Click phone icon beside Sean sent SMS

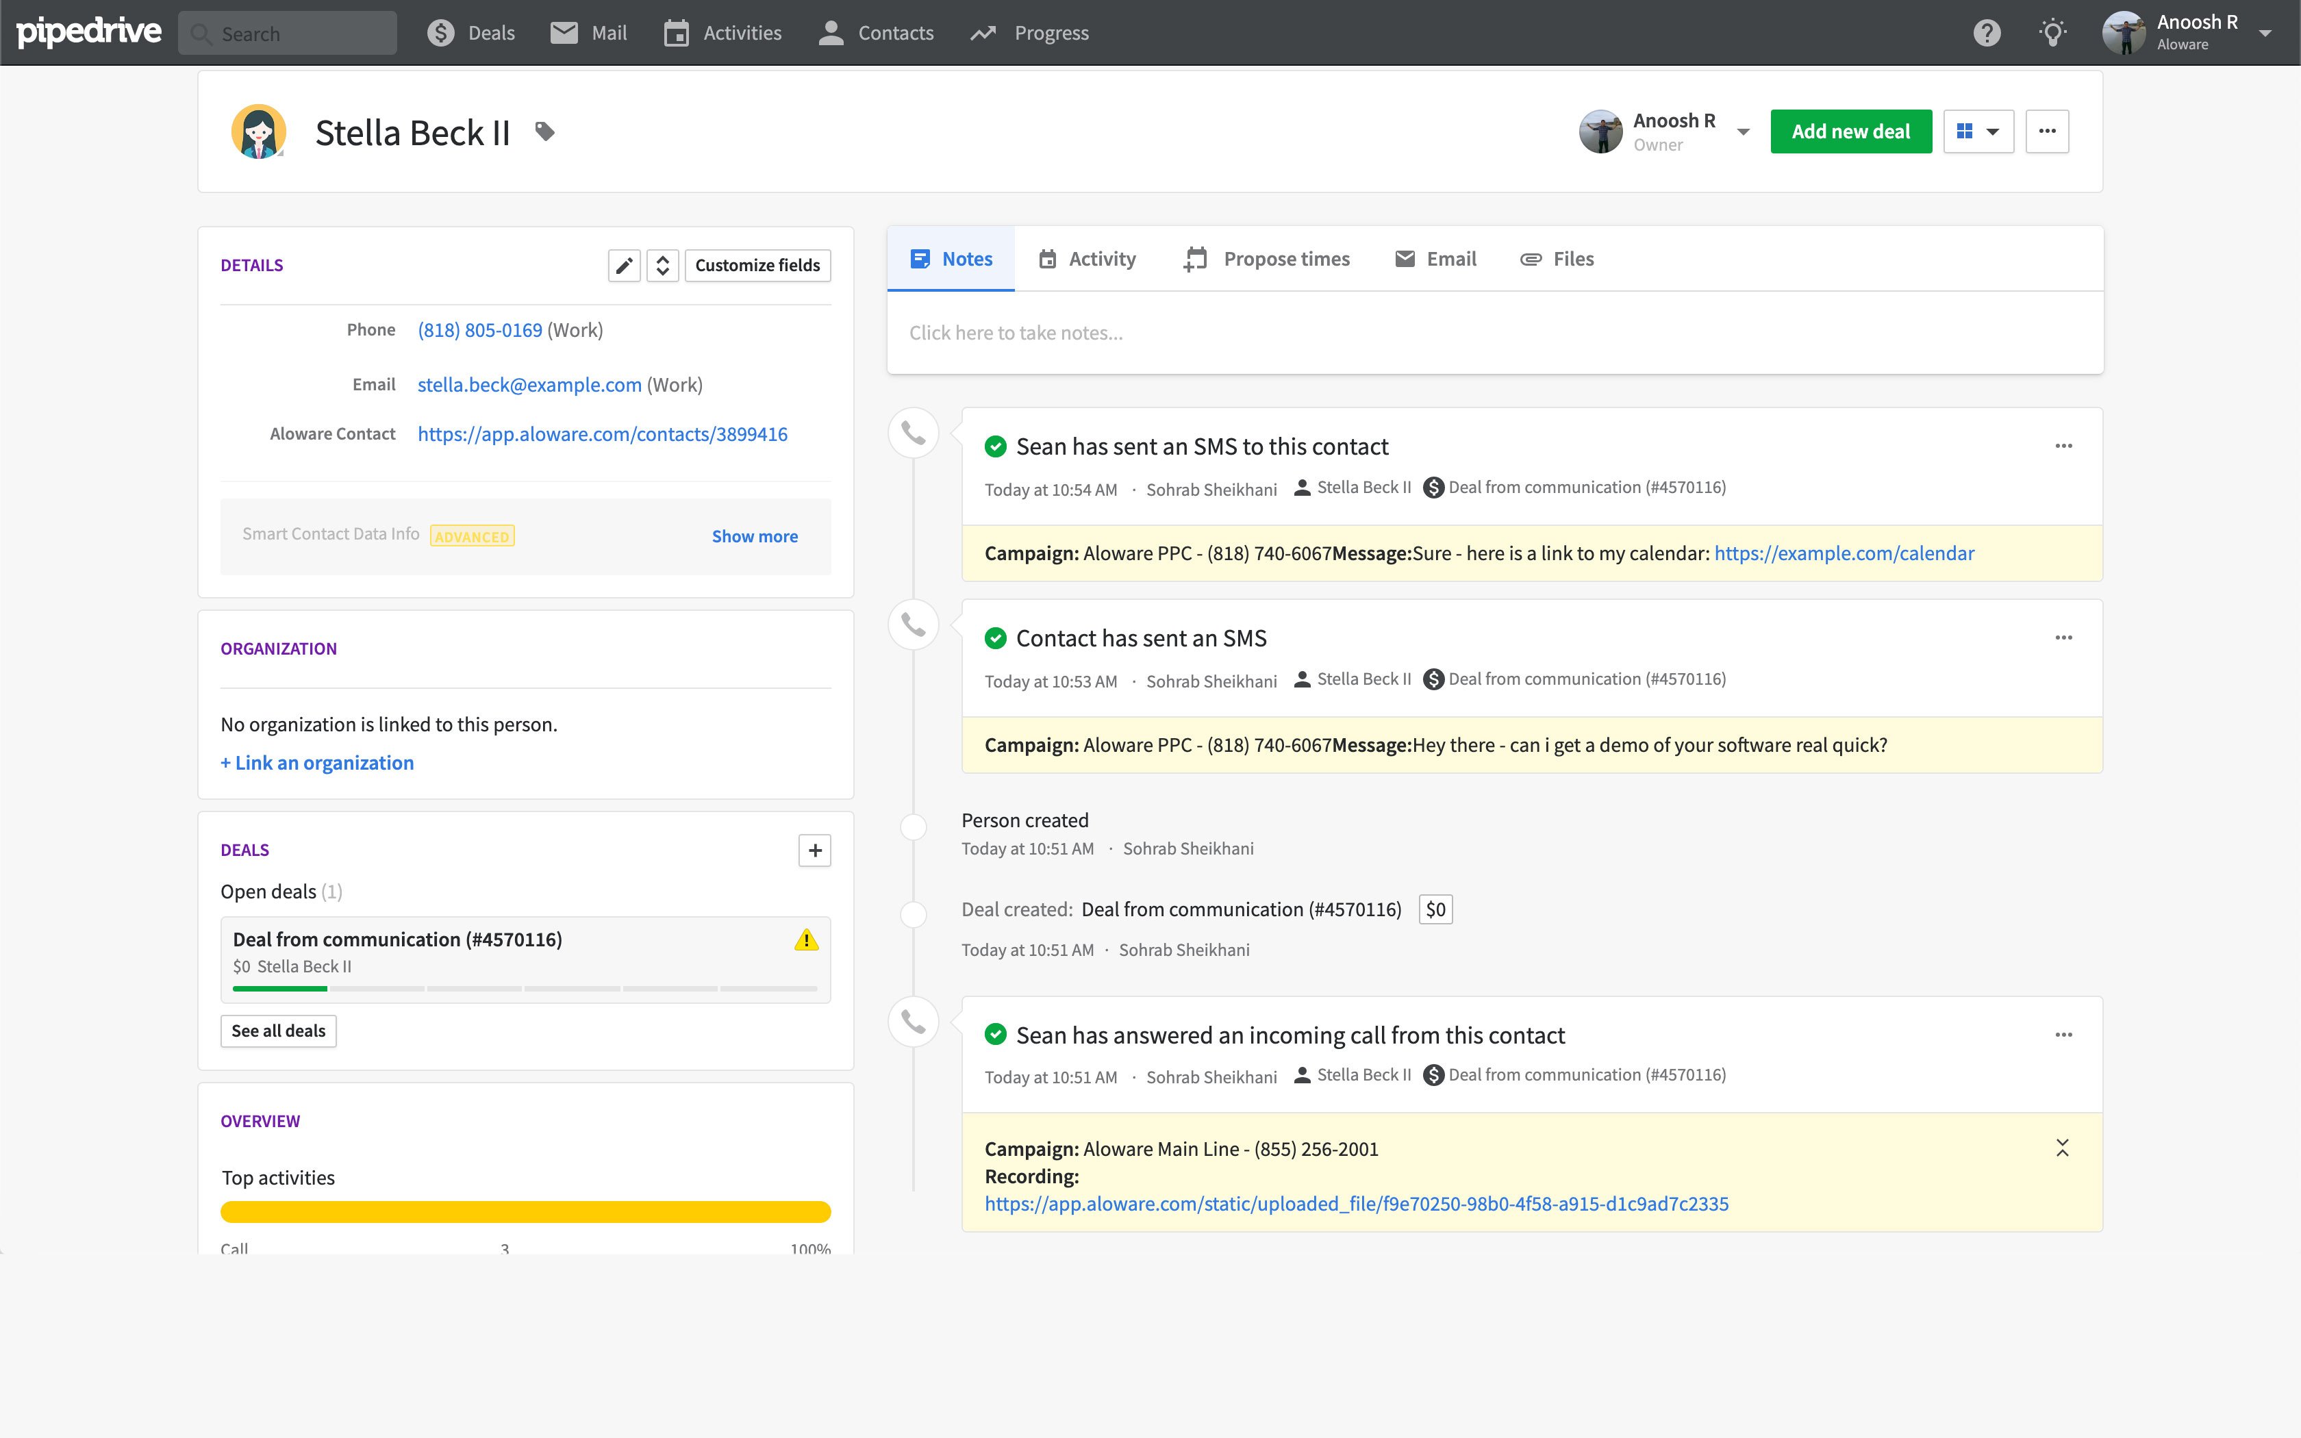pyautogui.click(x=914, y=433)
